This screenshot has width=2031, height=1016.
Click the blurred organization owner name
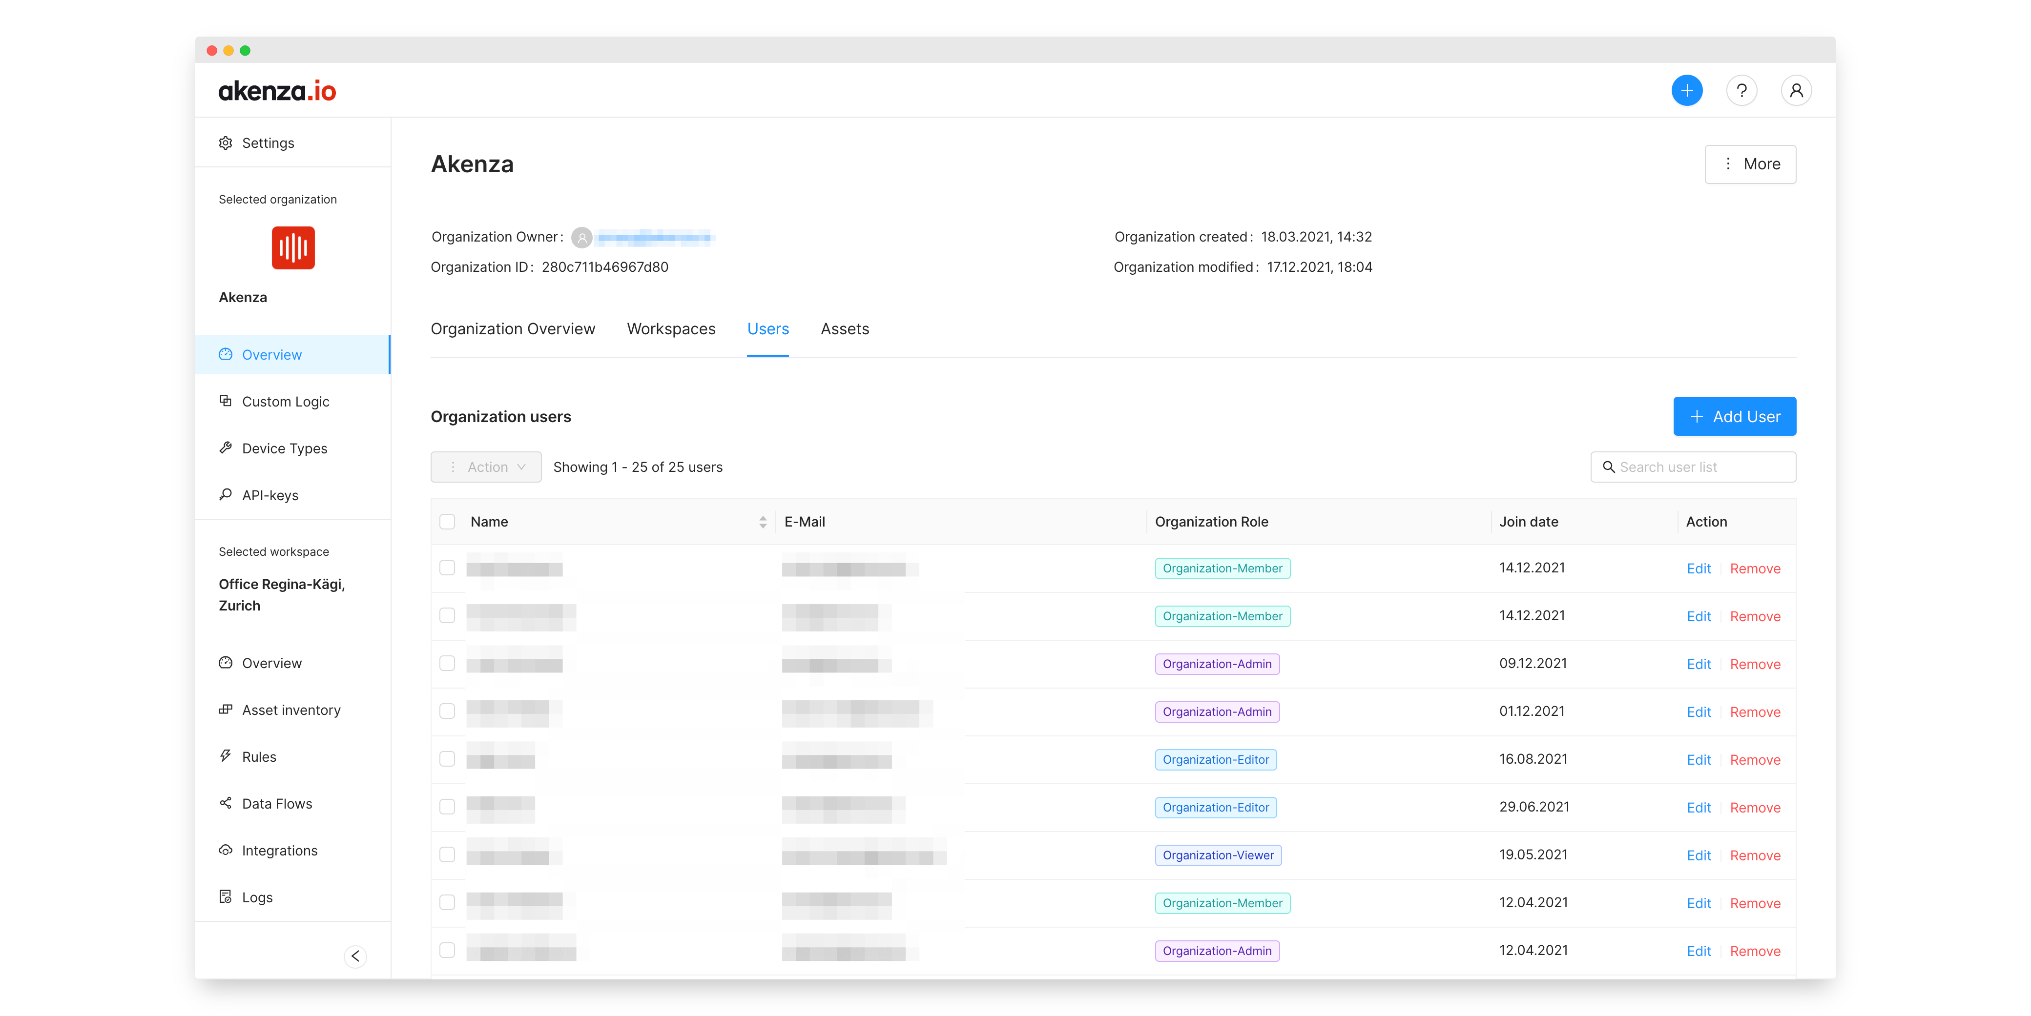point(655,237)
